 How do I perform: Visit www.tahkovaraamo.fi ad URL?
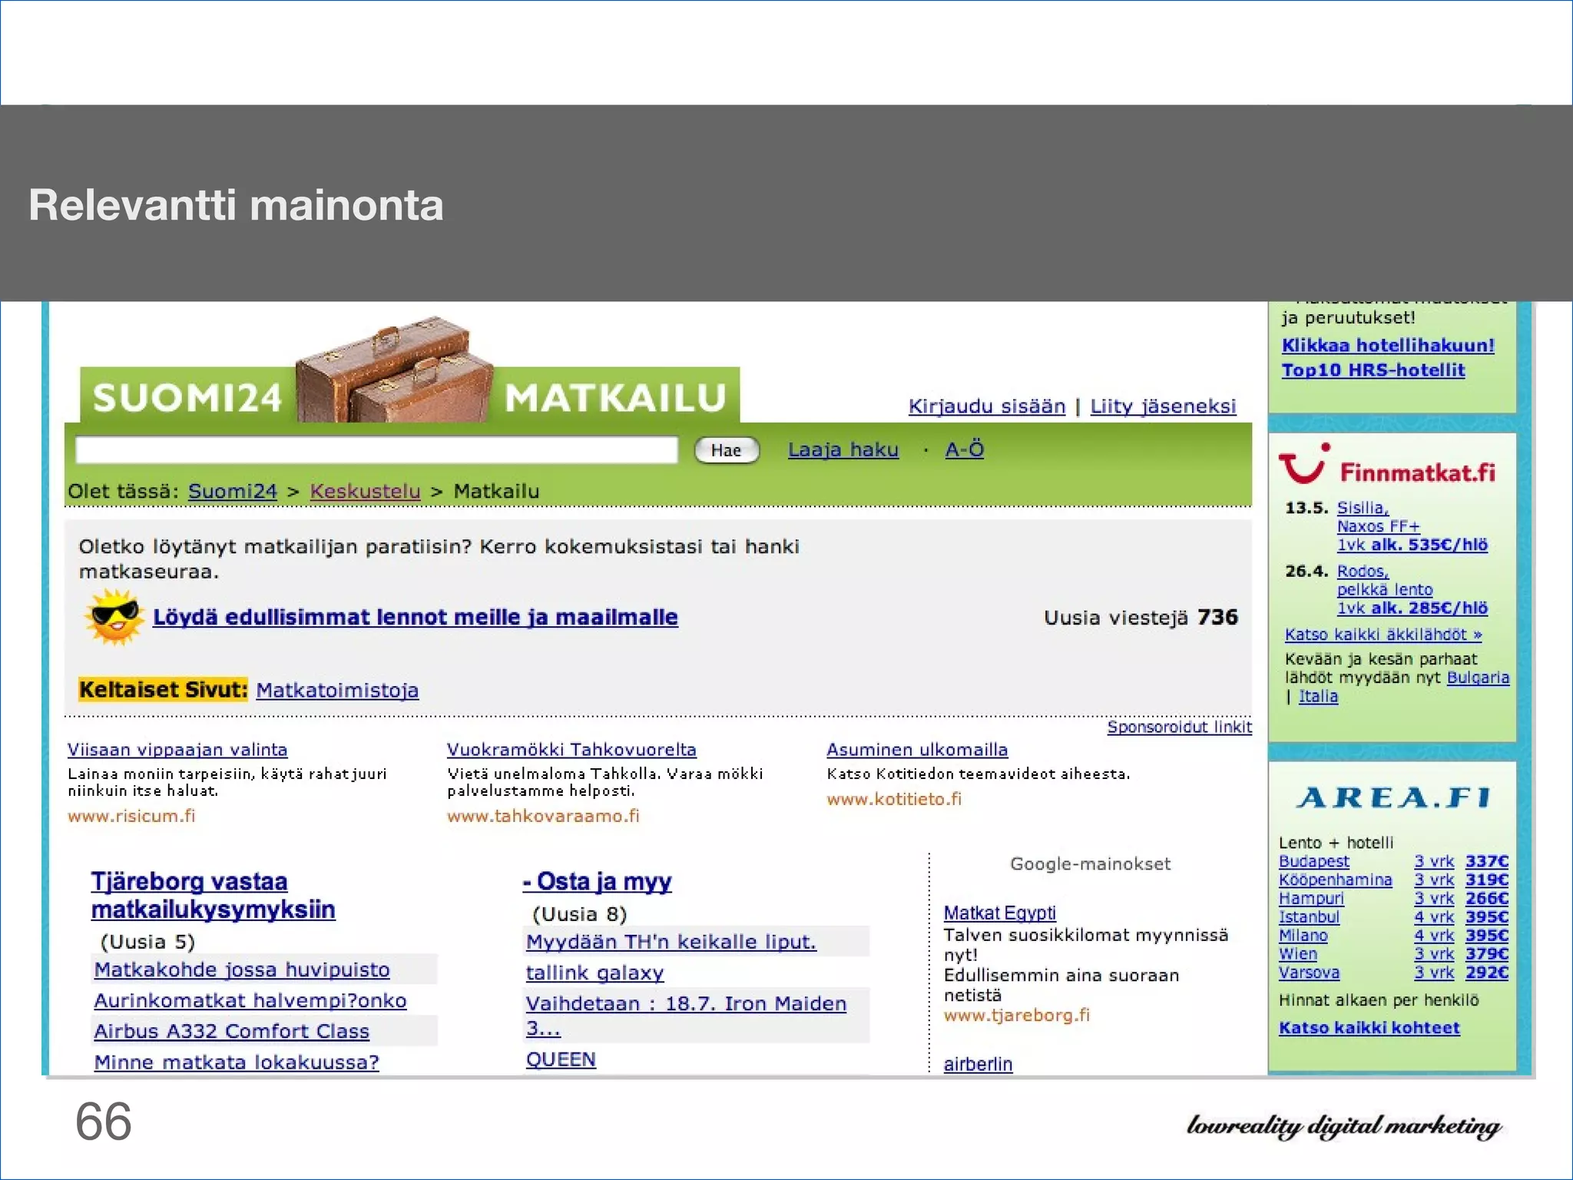click(543, 816)
